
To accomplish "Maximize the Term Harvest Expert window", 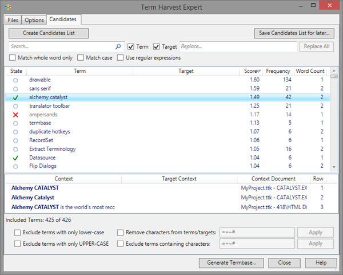I will (313, 5).
